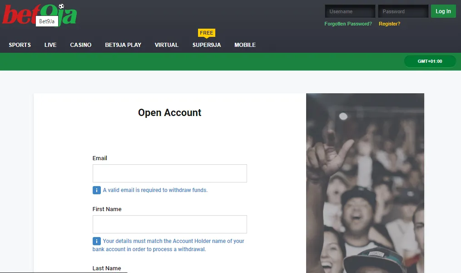The width and height of the screenshot is (461, 273).
Task: Focus the Password field
Action: (403, 11)
